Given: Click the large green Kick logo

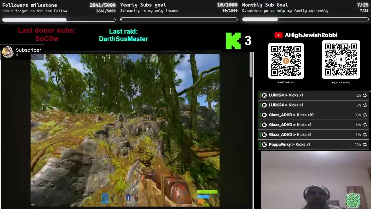Looking at the screenshot, I should point(233,41).
